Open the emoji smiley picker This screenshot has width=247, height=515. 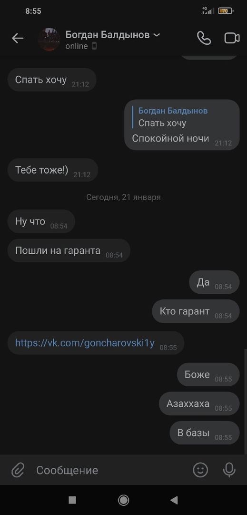(x=200, y=470)
